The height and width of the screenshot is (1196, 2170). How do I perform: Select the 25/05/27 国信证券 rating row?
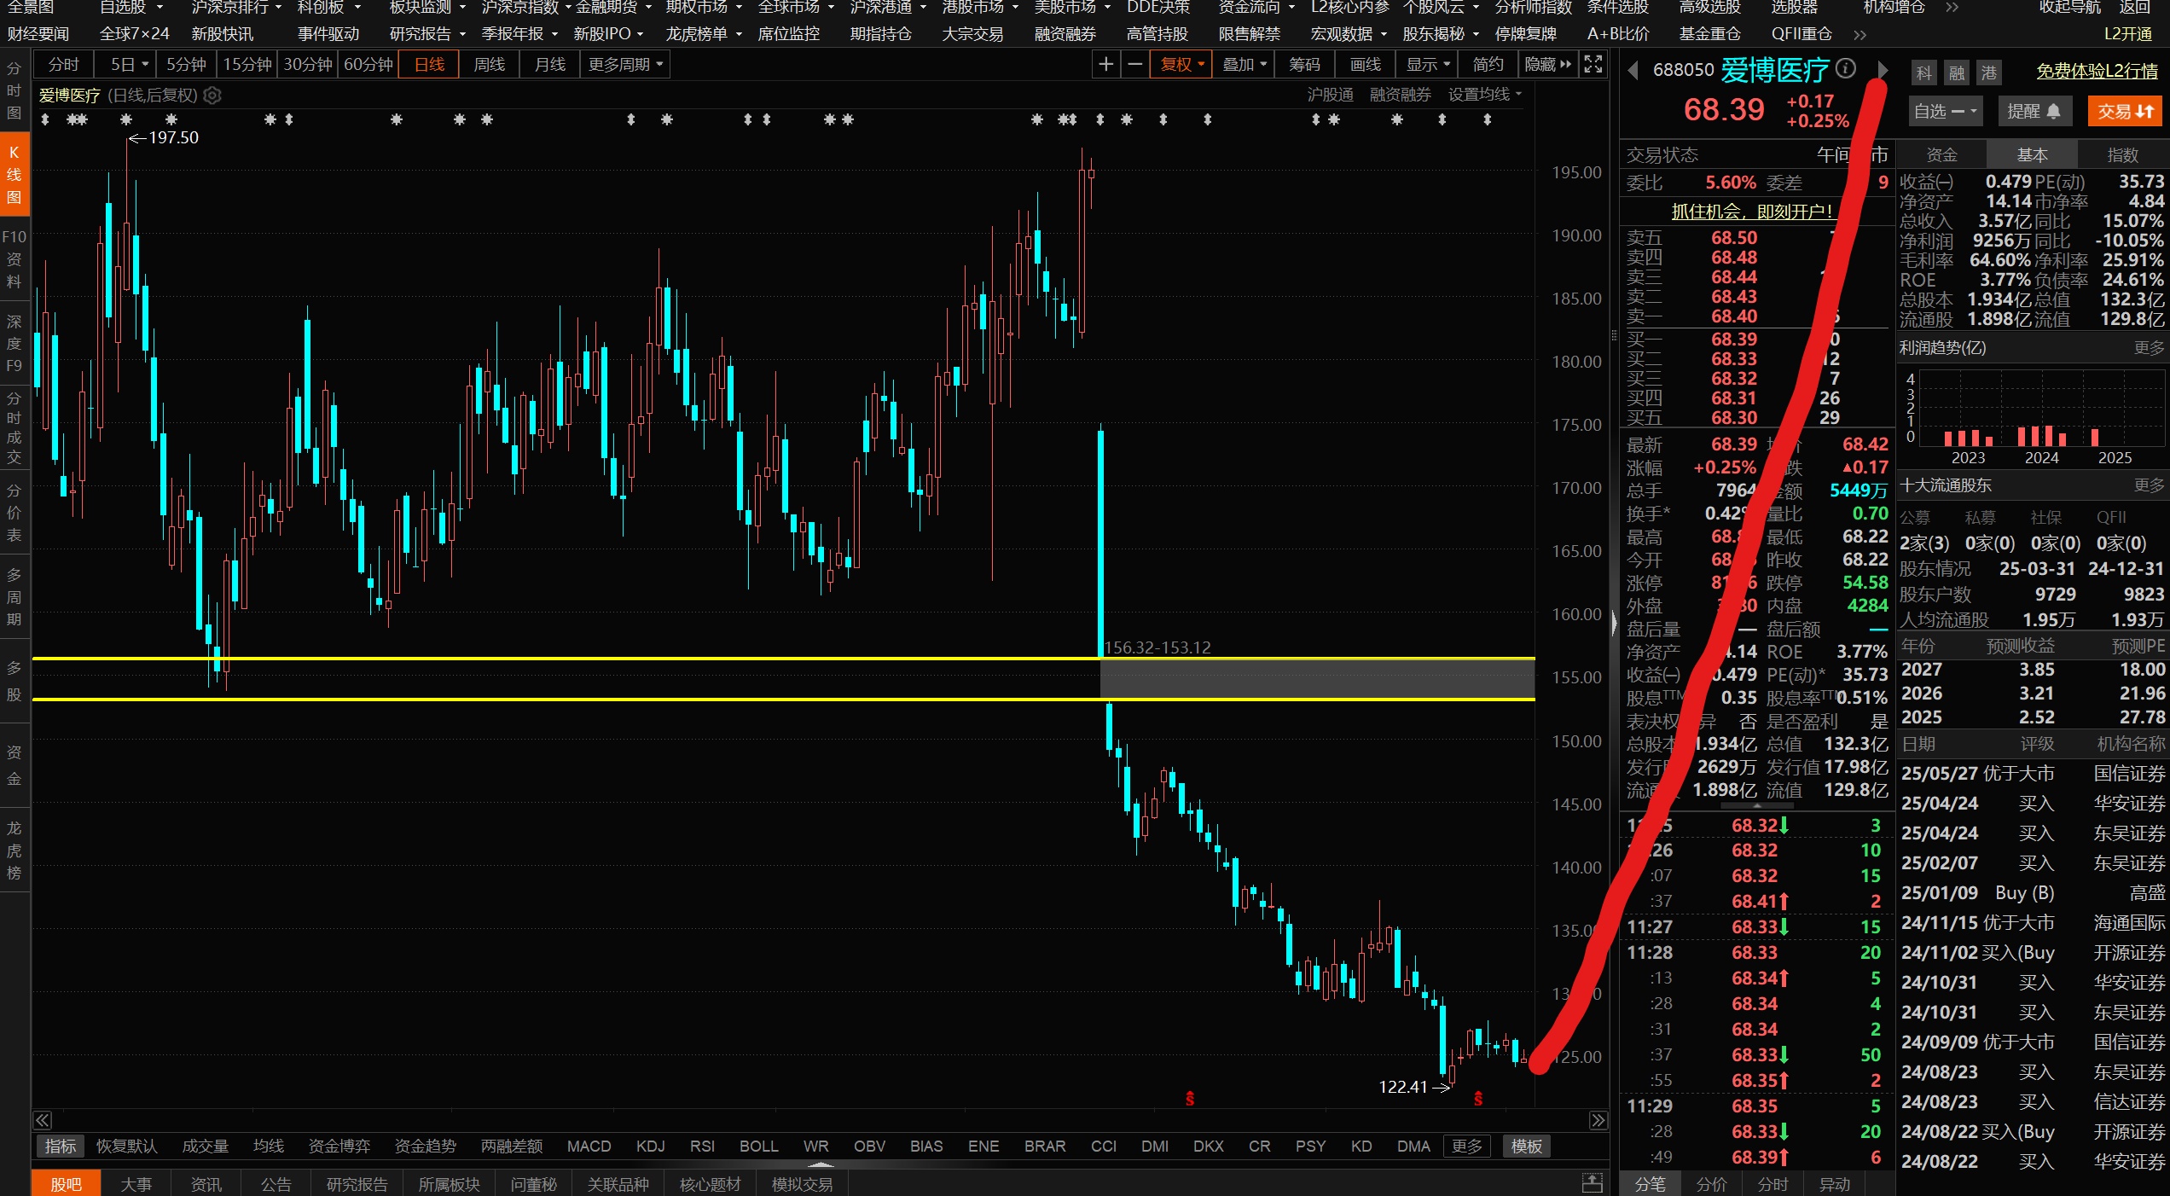click(2033, 774)
